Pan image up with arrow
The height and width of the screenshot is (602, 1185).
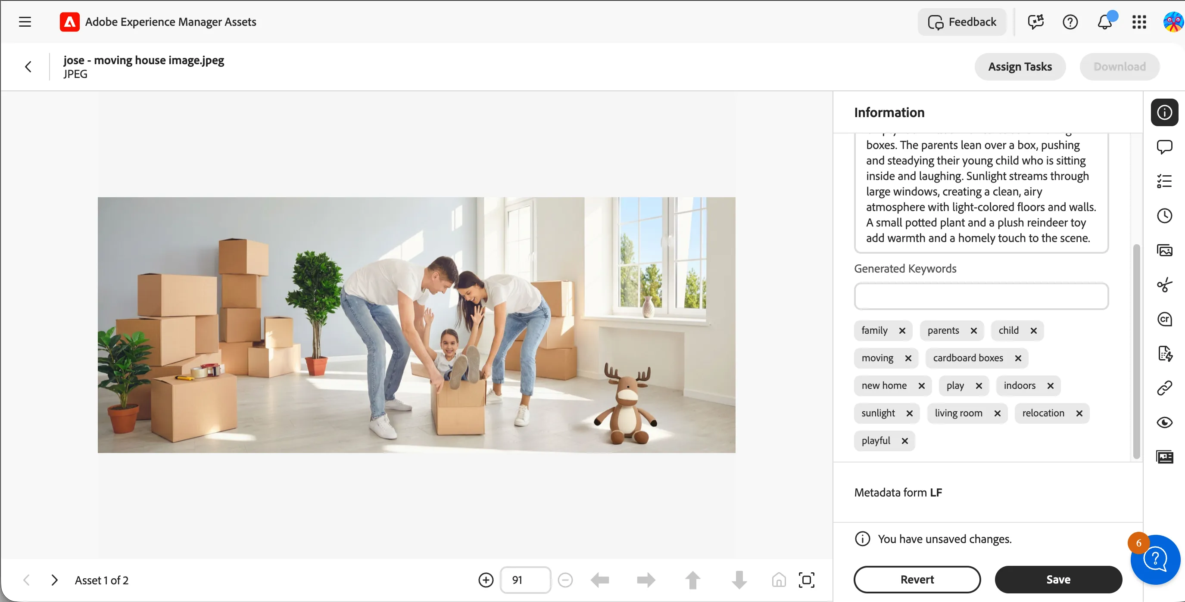tap(693, 580)
